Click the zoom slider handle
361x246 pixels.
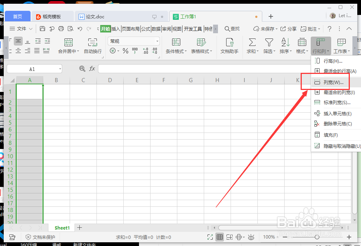pyautogui.click(x=317, y=237)
